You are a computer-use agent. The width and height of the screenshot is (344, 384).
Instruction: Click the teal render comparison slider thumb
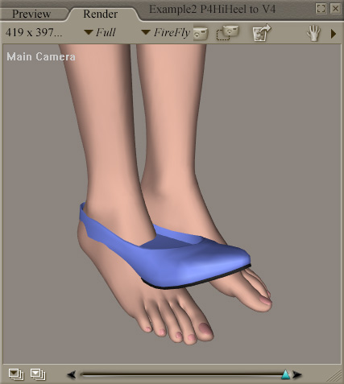[x=285, y=374]
